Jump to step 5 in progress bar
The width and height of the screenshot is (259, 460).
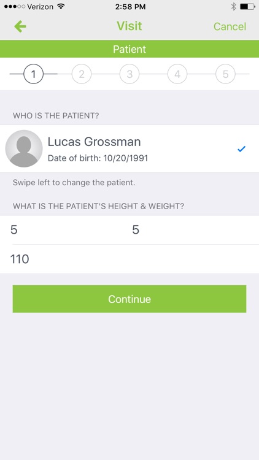[225, 74]
